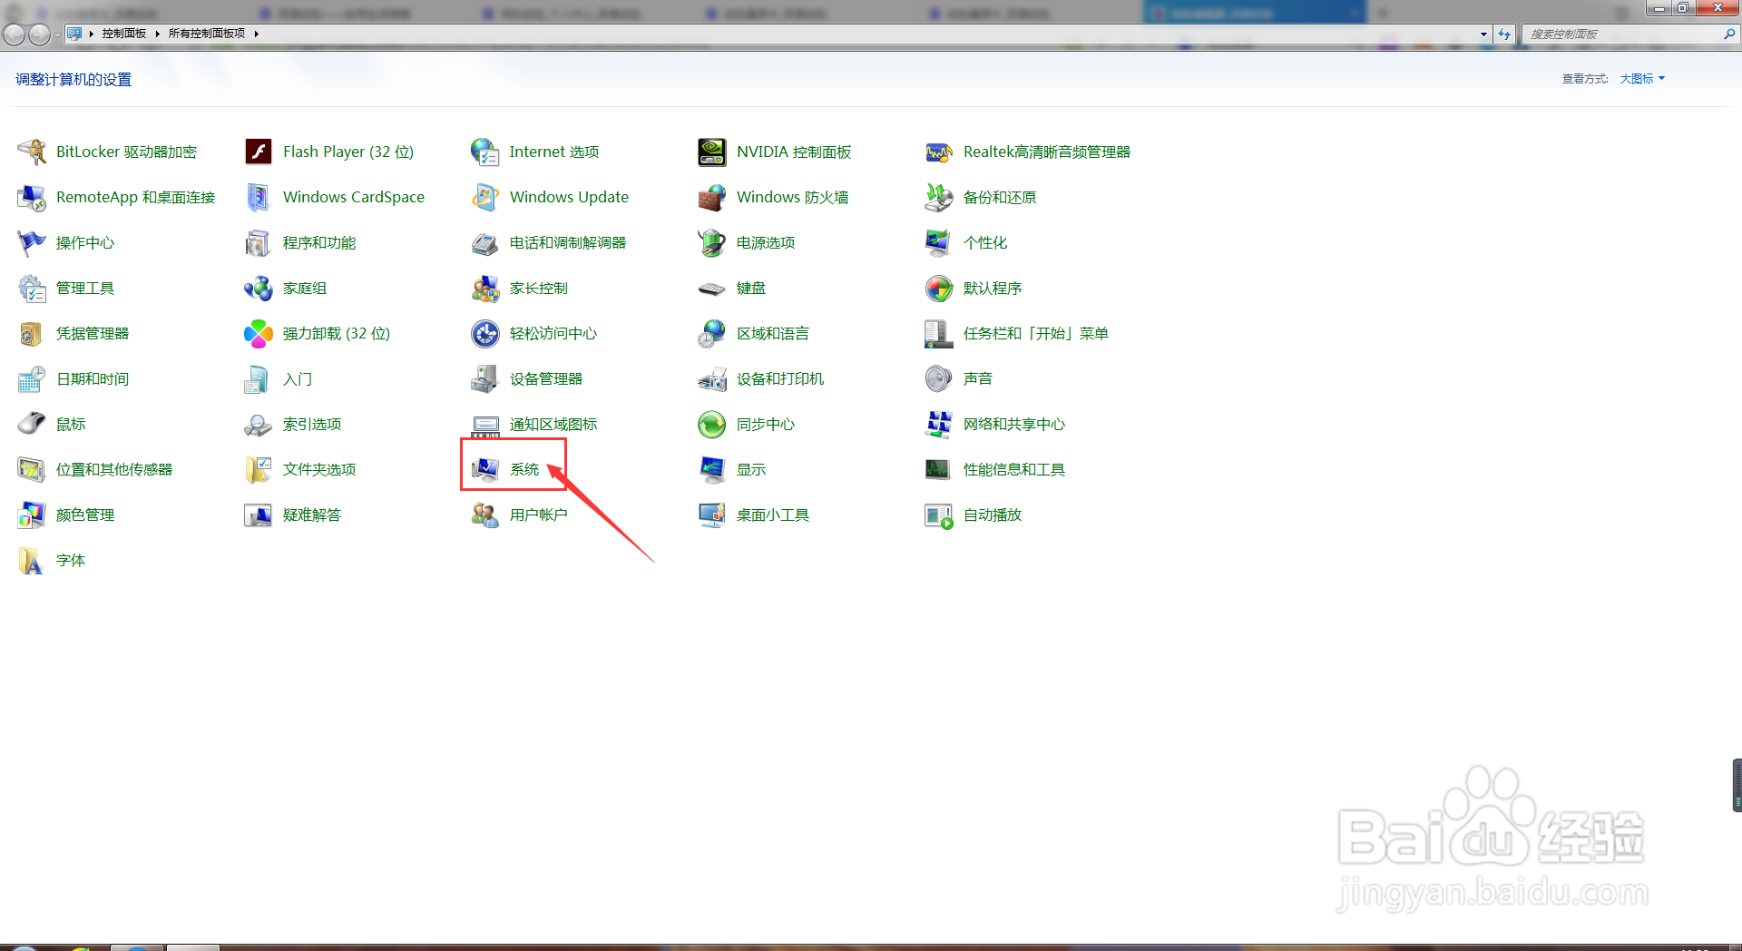Viewport: 1742px width, 951px height.
Task: Open the 家长控制 link
Action: tap(539, 288)
